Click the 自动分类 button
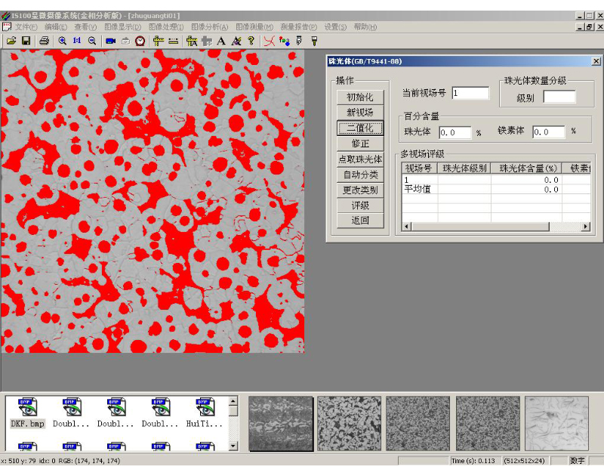 pos(360,175)
